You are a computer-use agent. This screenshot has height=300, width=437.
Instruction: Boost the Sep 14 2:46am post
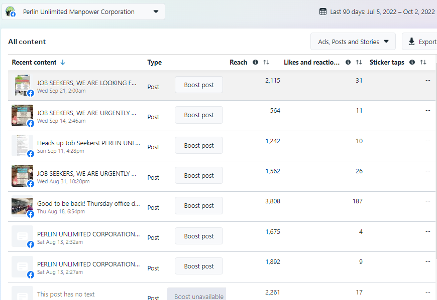click(199, 115)
